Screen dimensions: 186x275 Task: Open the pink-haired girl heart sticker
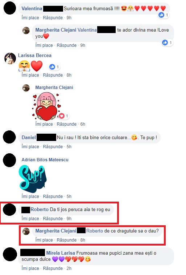click(46, 107)
